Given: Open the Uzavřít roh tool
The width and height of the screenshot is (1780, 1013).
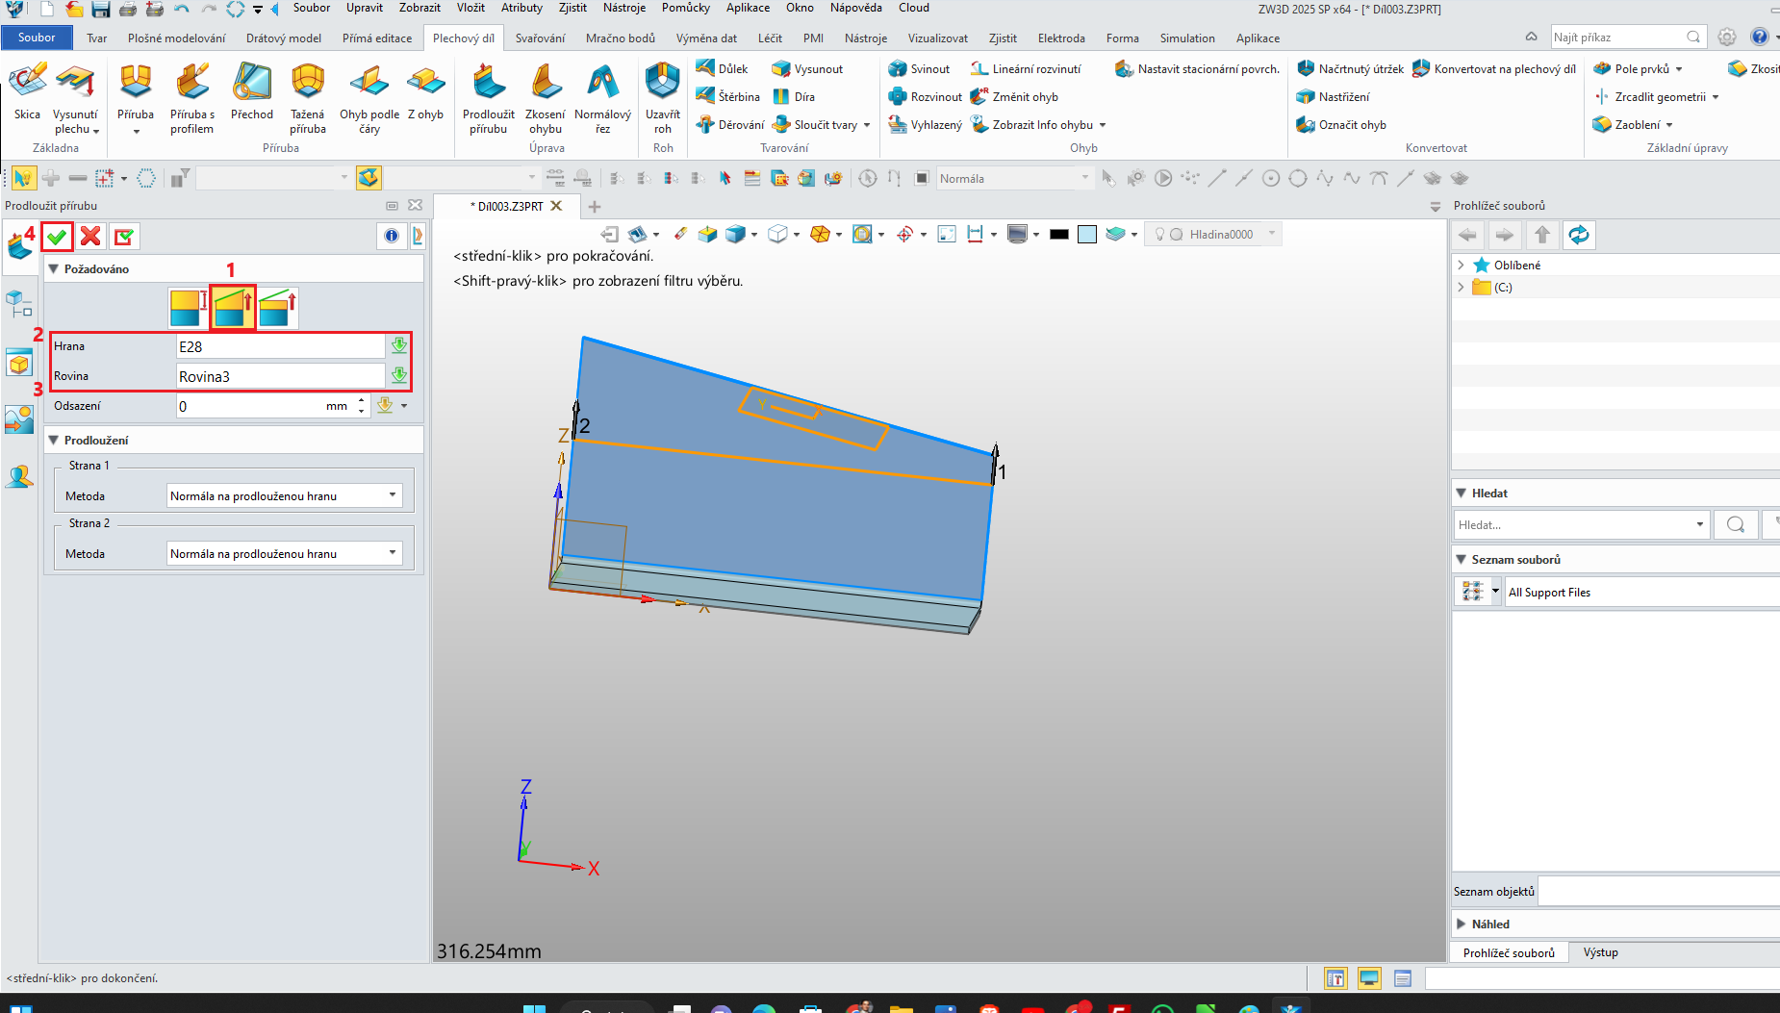Looking at the screenshot, I should (663, 98).
